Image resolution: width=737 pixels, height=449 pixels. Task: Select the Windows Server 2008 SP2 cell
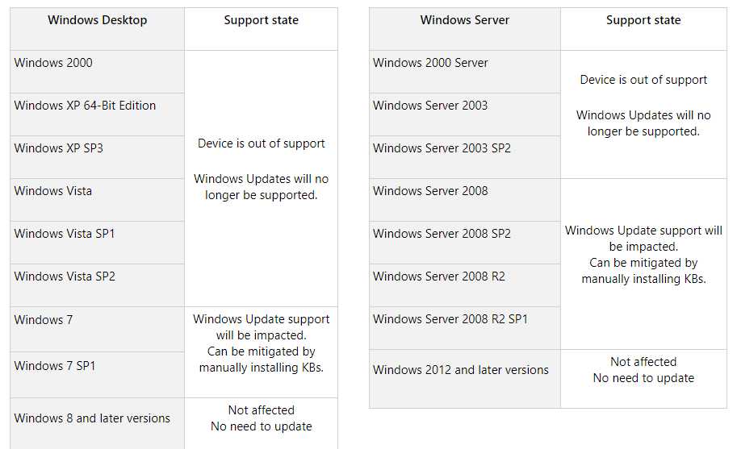(x=442, y=234)
